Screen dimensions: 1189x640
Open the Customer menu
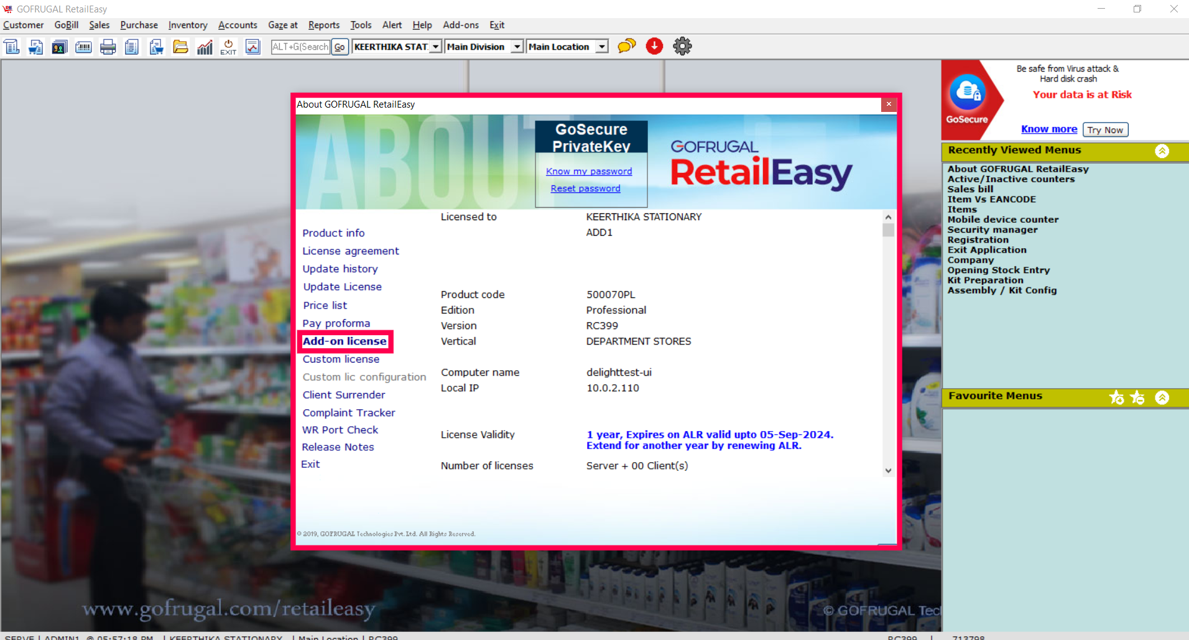[x=24, y=25]
